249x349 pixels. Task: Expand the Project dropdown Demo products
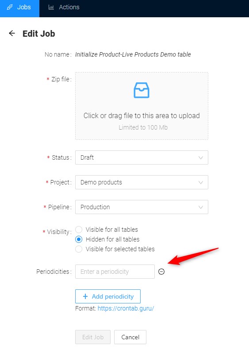[x=142, y=182]
